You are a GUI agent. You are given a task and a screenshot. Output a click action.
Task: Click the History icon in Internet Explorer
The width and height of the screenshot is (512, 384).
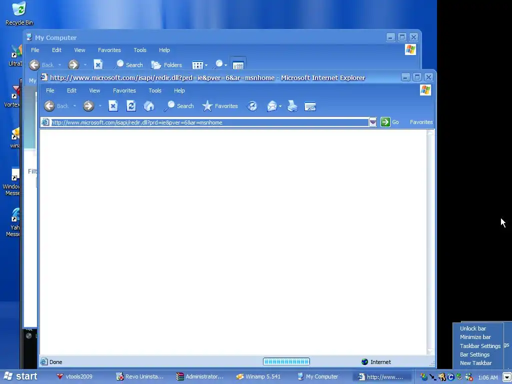(252, 106)
